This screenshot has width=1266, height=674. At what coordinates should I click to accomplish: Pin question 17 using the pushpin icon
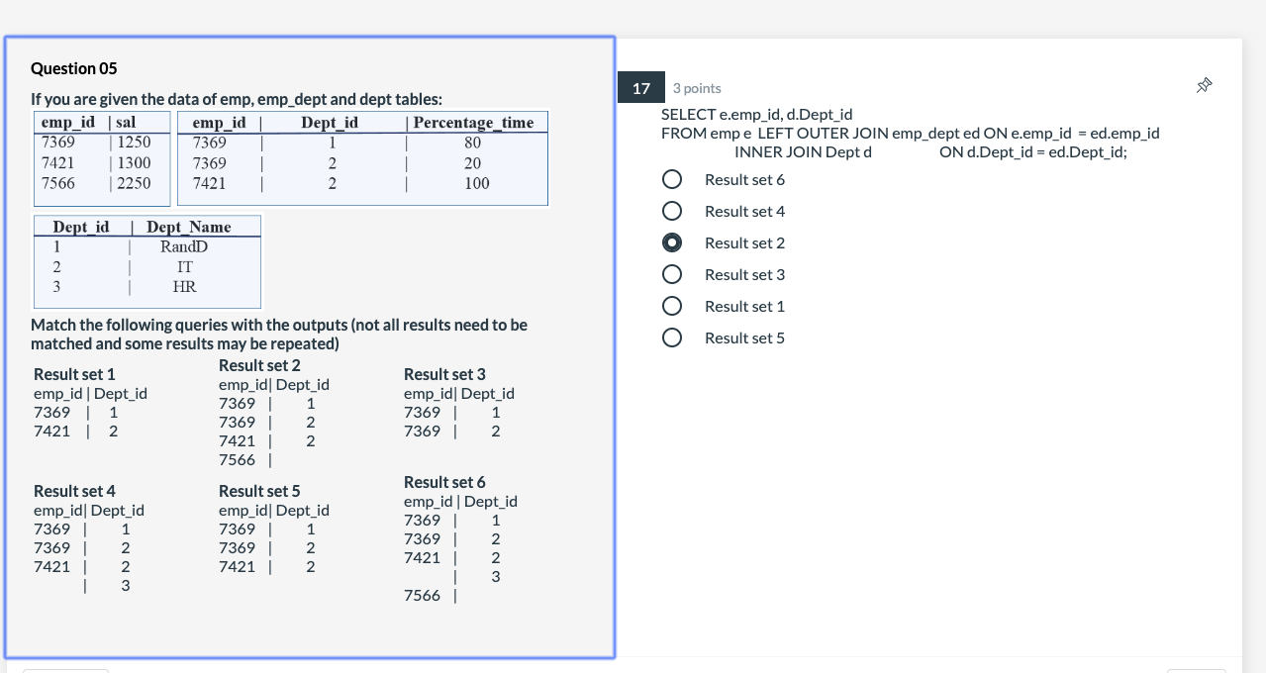click(x=1203, y=86)
